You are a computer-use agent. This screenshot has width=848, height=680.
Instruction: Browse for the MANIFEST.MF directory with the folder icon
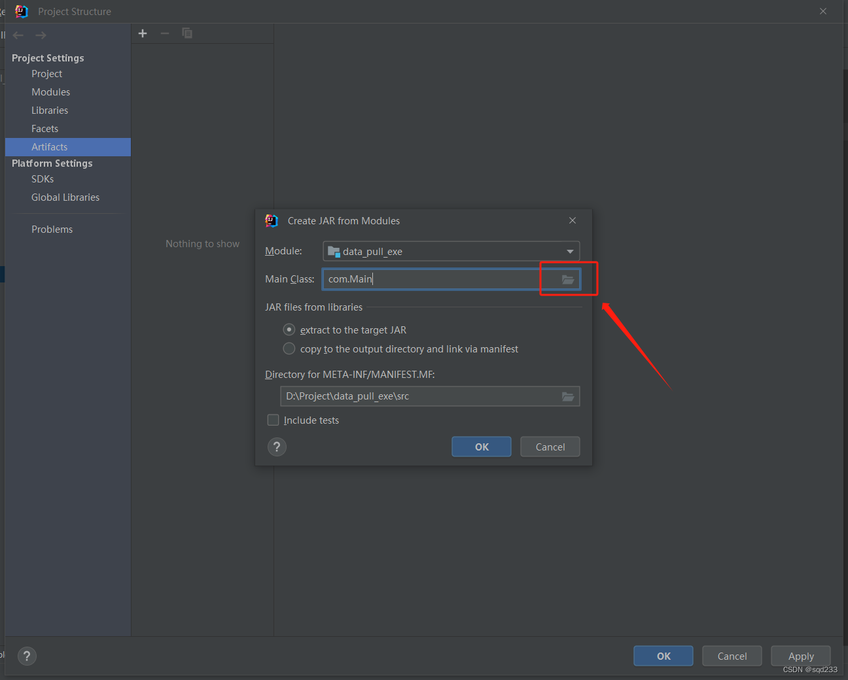pos(568,396)
